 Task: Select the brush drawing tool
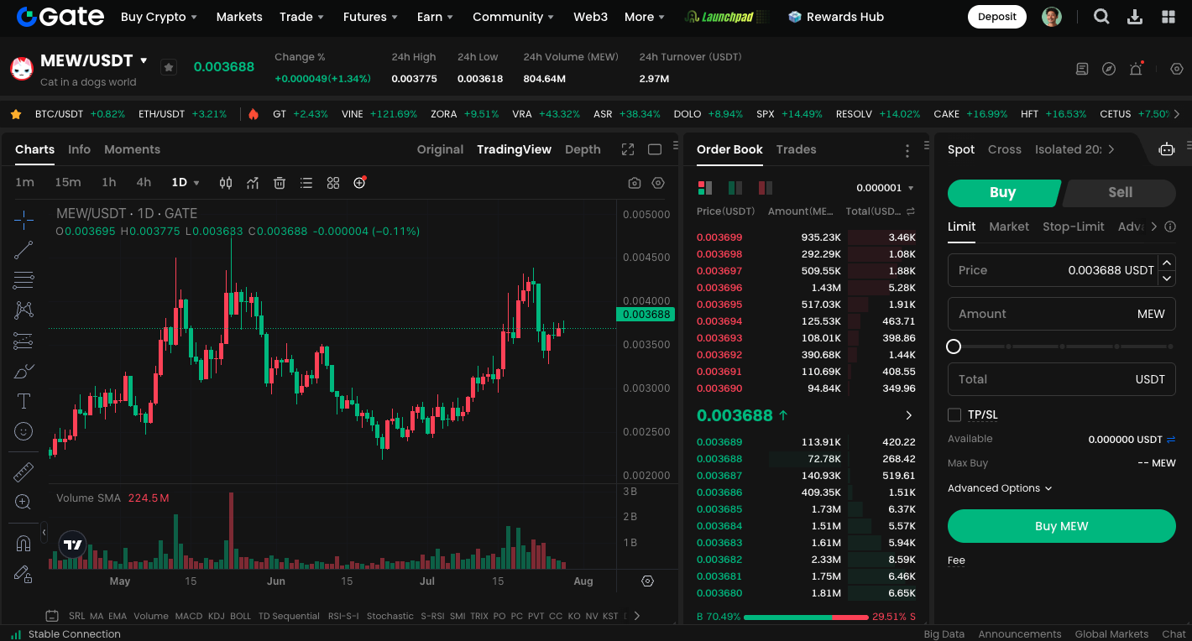point(24,371)
